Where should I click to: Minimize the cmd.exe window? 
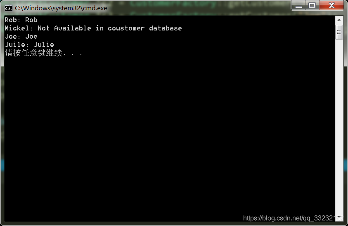[x=298, y=5]
